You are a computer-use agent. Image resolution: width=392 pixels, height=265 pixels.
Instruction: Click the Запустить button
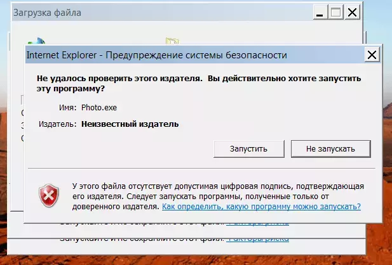pos(249,149)
